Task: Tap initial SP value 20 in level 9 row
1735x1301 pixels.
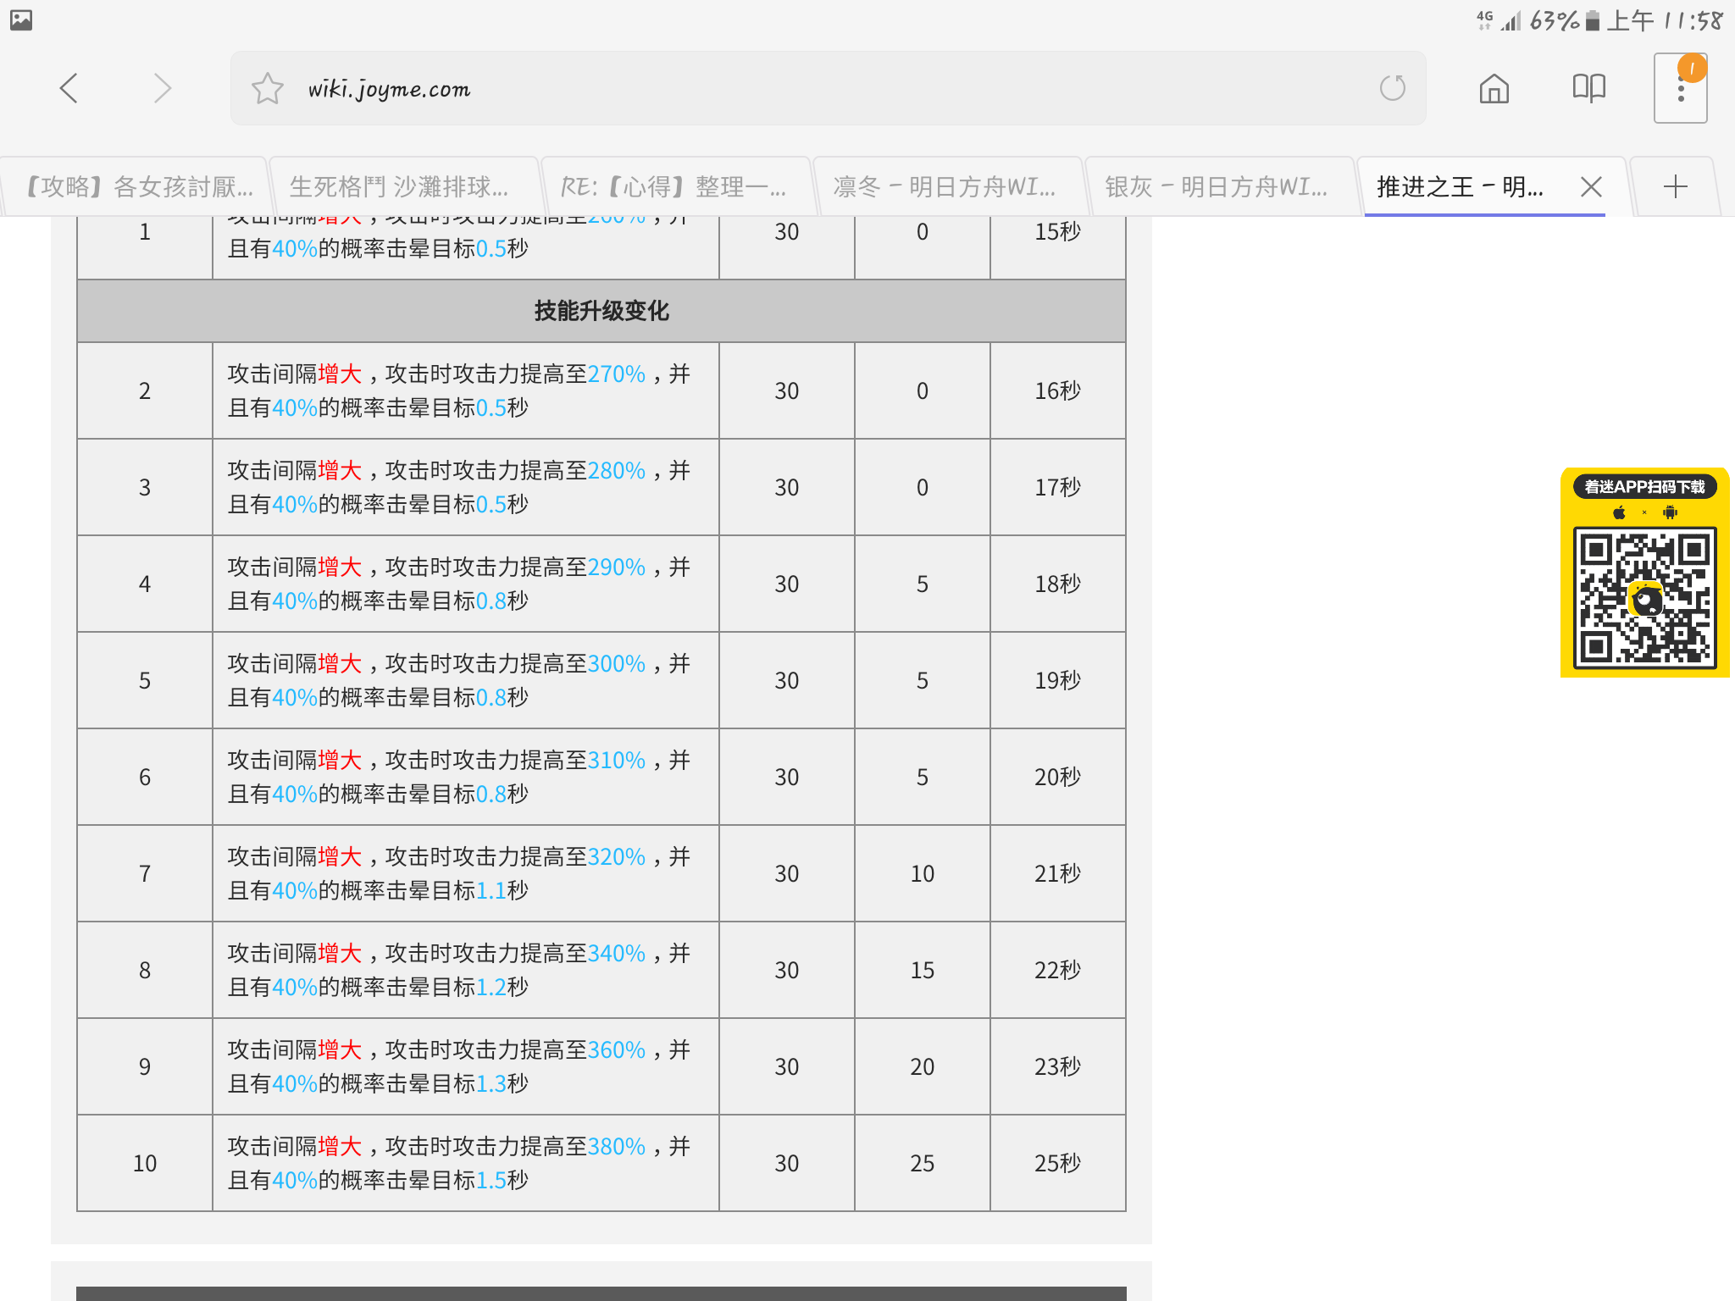Action: coord(923,1066)
